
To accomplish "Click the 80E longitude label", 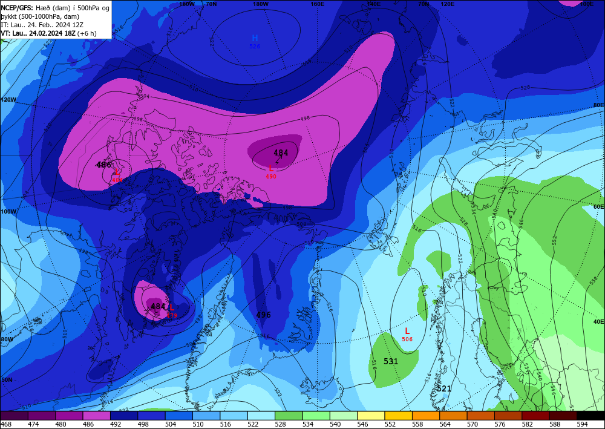I will point(598,105).
